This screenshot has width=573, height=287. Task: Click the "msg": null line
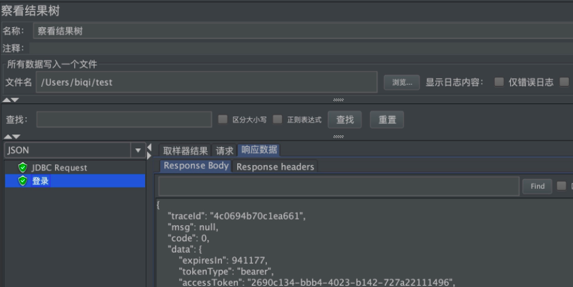pos(193,227)
